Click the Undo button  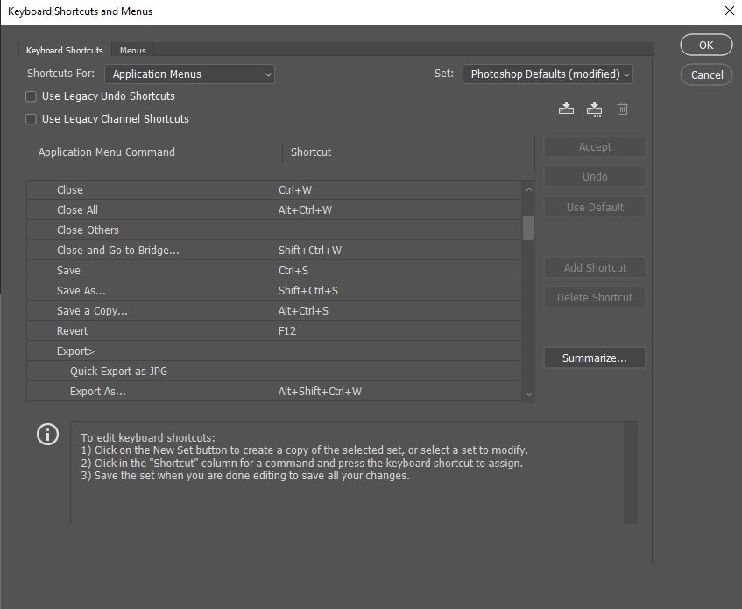click(x=594, y=176)
